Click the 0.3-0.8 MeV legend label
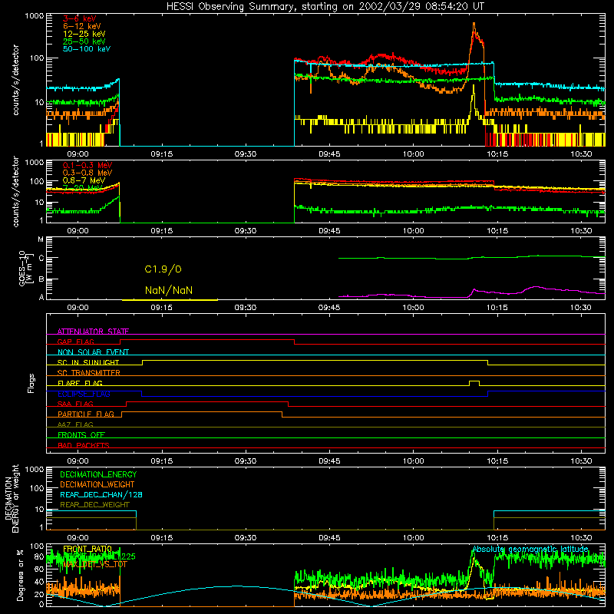This screenshot has height=614, width=614. coord(87,173)
